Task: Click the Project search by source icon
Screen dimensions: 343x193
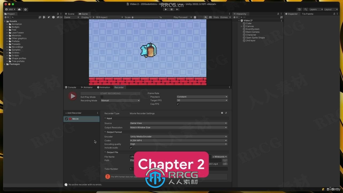Action: [x=40, y=17]
